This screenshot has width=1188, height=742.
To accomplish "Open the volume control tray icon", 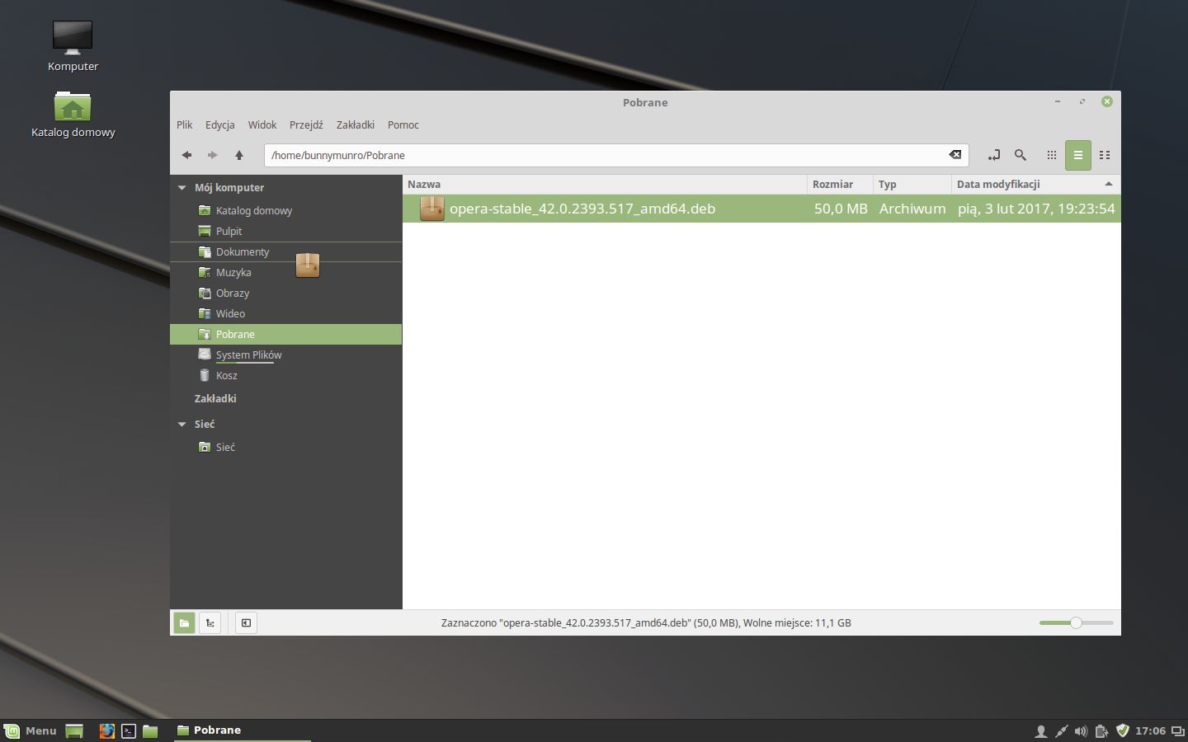I will [1081, 731].
